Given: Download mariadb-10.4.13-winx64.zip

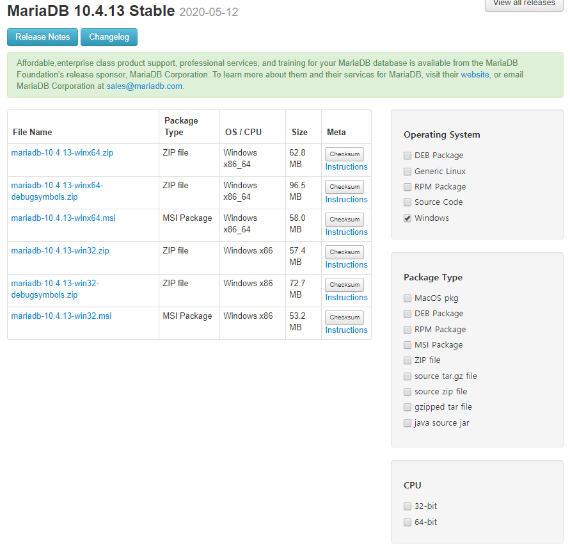Looking at the screenshot, I should click(x=62, y=153).
